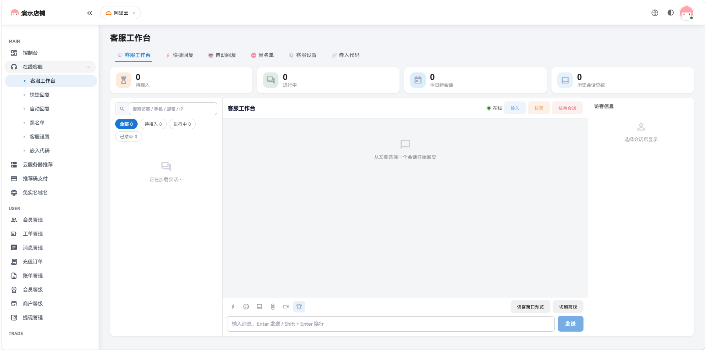This screenshot has height=350, width=706.
Task: Switch to 自动回复 tab
Action: 222,55
